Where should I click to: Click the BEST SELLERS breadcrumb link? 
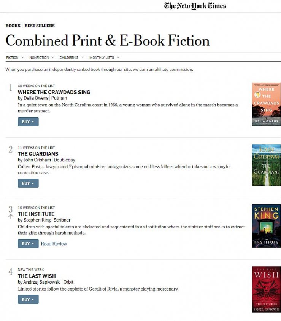(x=39, y=26)
